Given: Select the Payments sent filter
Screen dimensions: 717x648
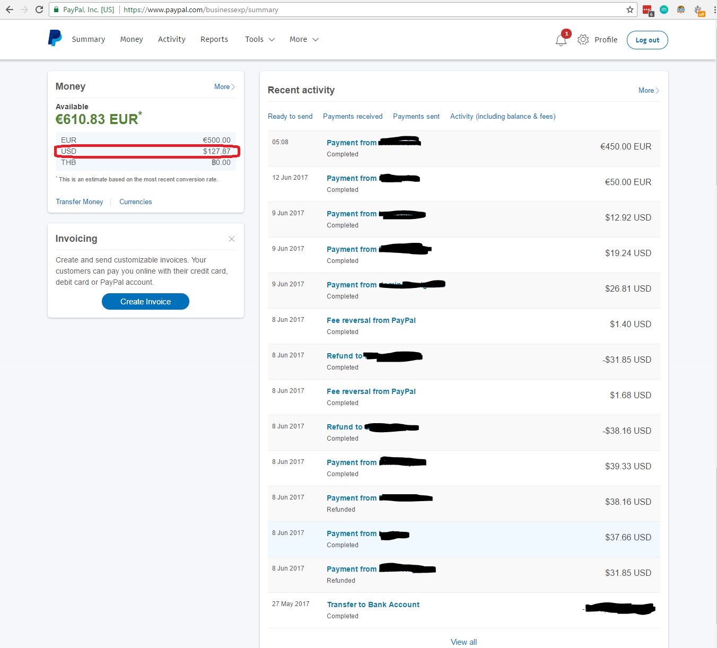Looking at the screenshot, I should click(x=416, y=117).
